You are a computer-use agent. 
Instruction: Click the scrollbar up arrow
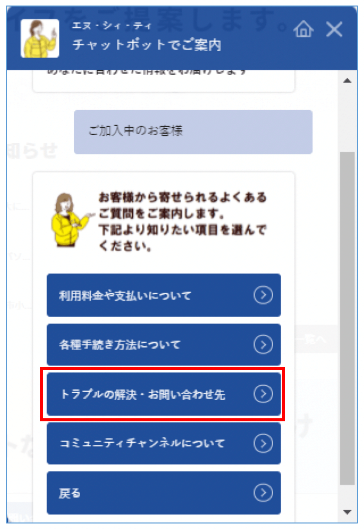(x=347, y=81)
